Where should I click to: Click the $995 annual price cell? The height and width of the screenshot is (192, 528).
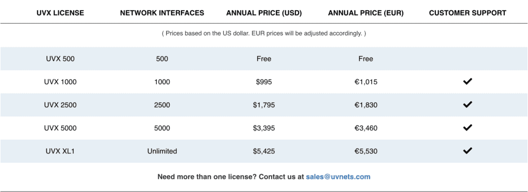(264, 82)
